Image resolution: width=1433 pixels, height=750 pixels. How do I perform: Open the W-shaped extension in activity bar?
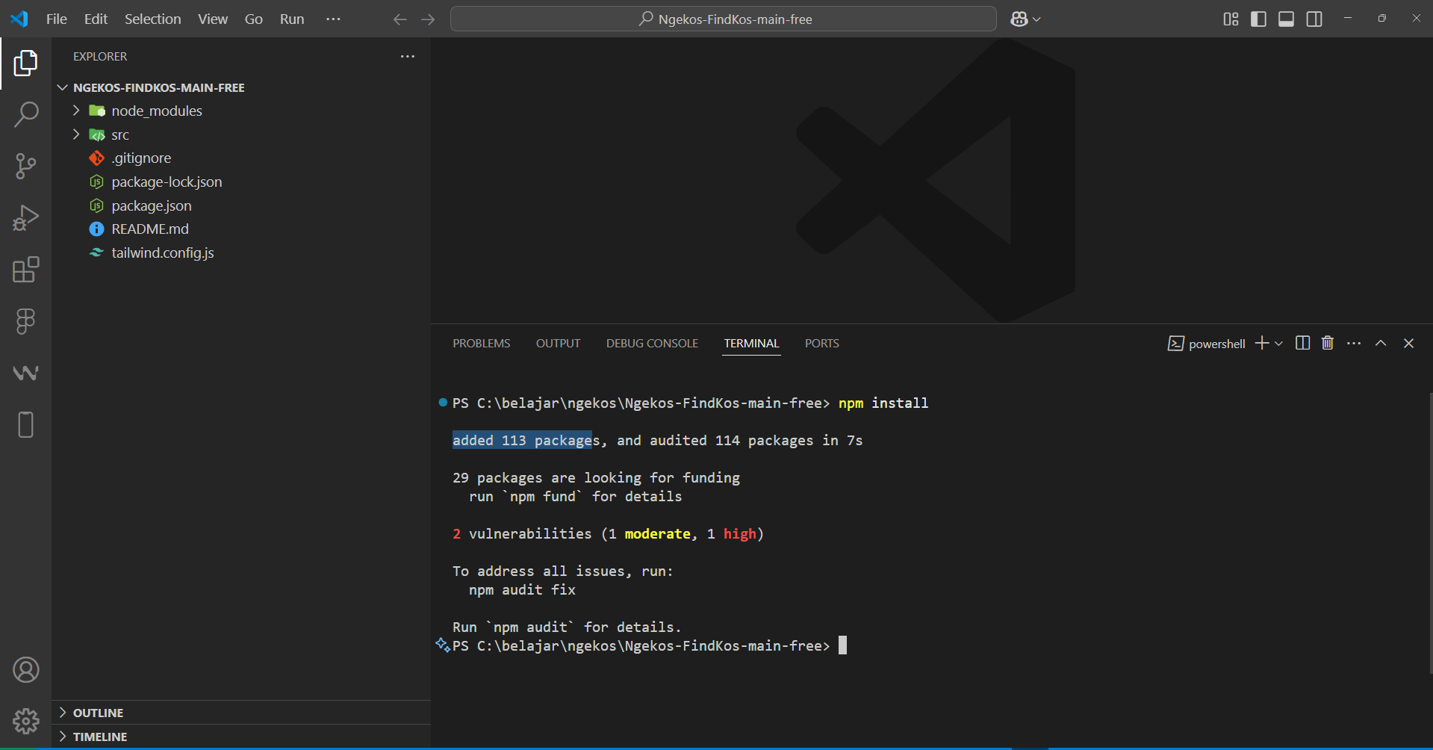coord(25,373)
